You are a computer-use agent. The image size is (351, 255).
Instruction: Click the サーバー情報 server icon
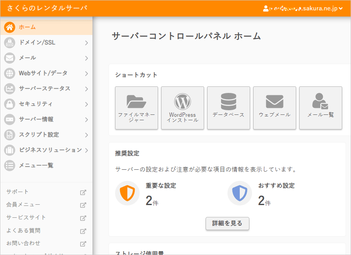(10, 119)
